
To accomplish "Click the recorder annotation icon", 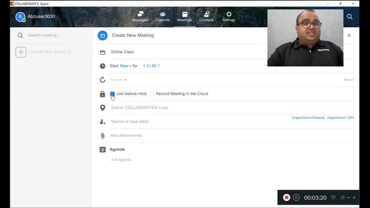I will (333, 197).
